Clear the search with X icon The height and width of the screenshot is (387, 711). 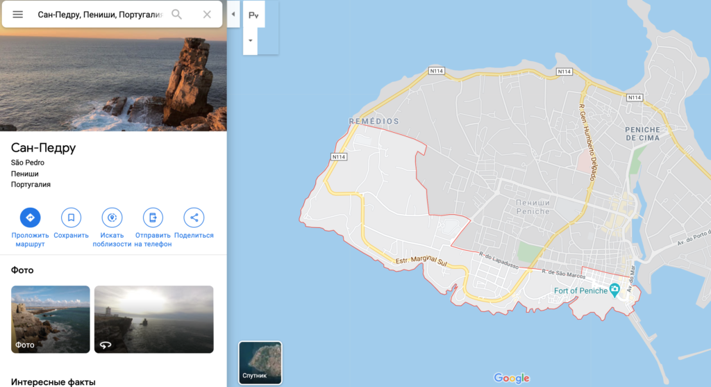coord(207,15)
